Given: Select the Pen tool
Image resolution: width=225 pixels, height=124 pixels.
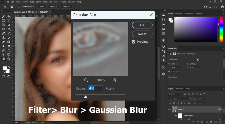Looking at the screenshot, I should (x=4, y=50).
